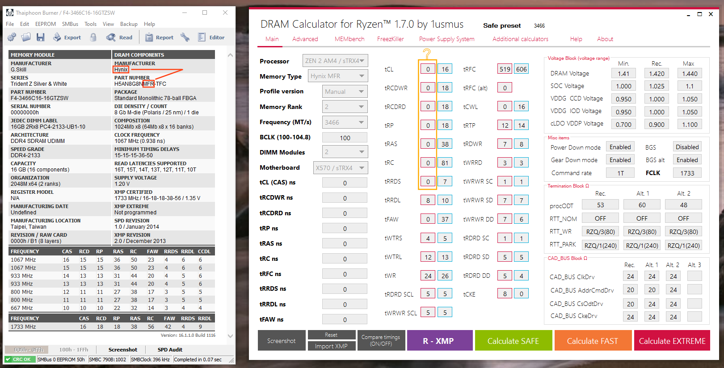Toggle Gear Down mode Enabled button

[x=620, y=160]
